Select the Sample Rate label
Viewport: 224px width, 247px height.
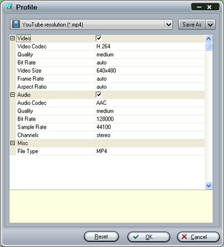[32, 127]
